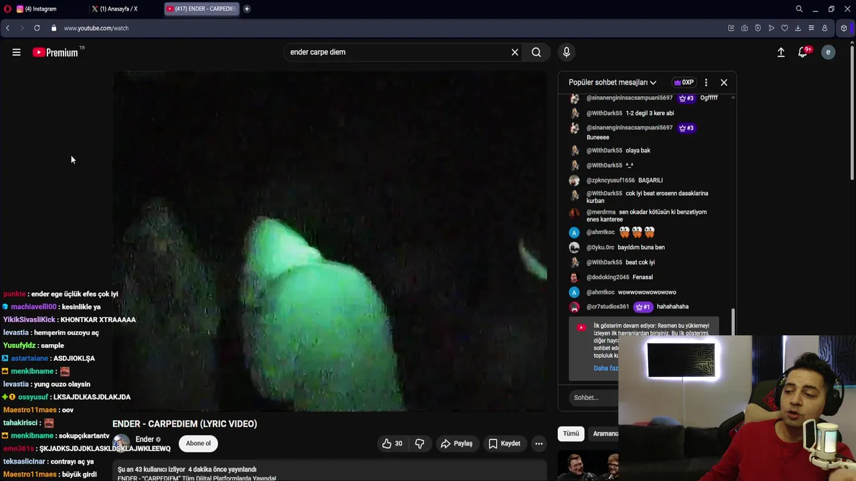Open the extensions cube icon
This screenshot has height=481, width=856.
click(844, 28)
